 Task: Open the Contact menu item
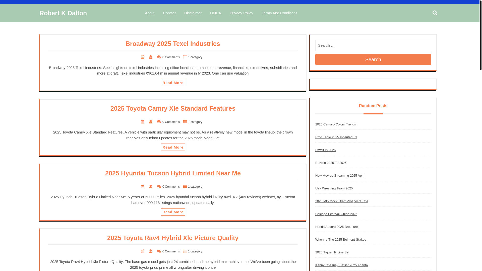169,13
